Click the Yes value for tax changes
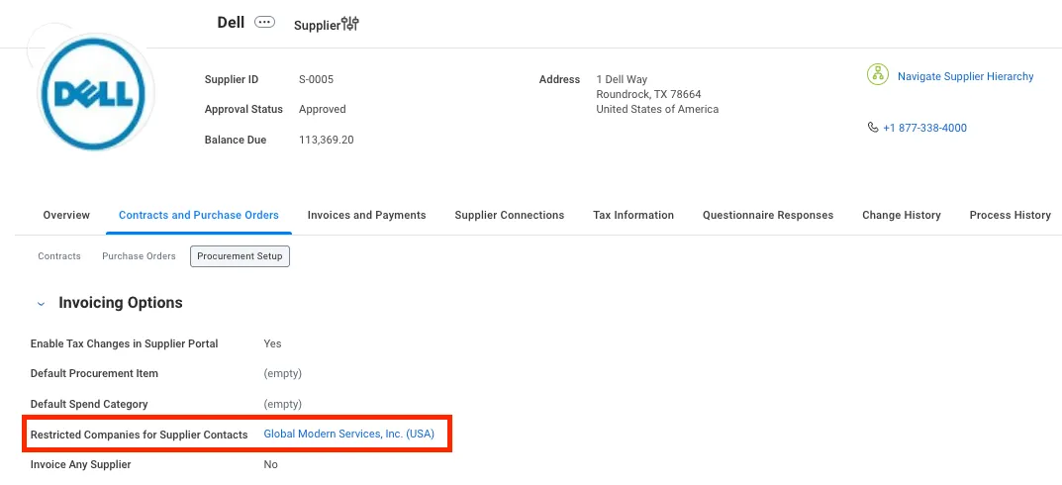Screen dimensions: 1062x485 point(272,343)
